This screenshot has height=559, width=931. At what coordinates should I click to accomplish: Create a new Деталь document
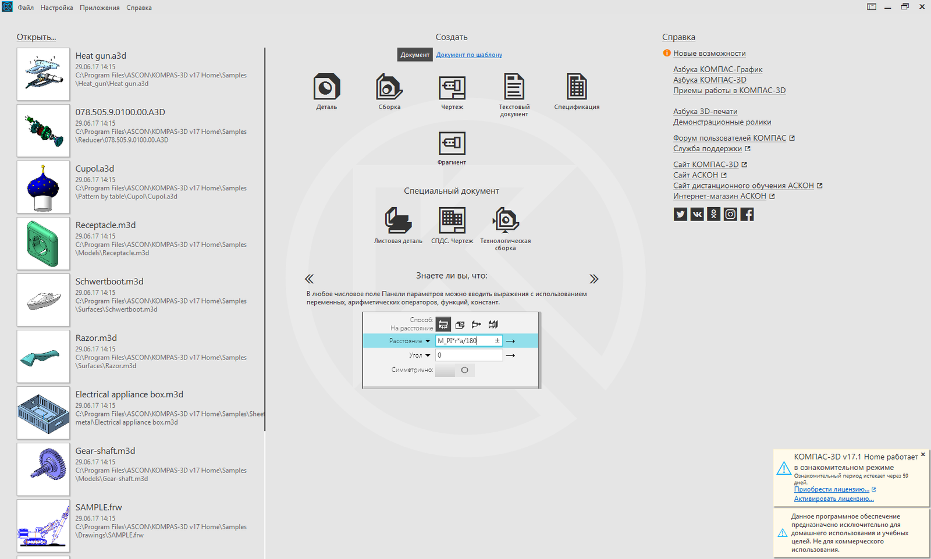326,87
